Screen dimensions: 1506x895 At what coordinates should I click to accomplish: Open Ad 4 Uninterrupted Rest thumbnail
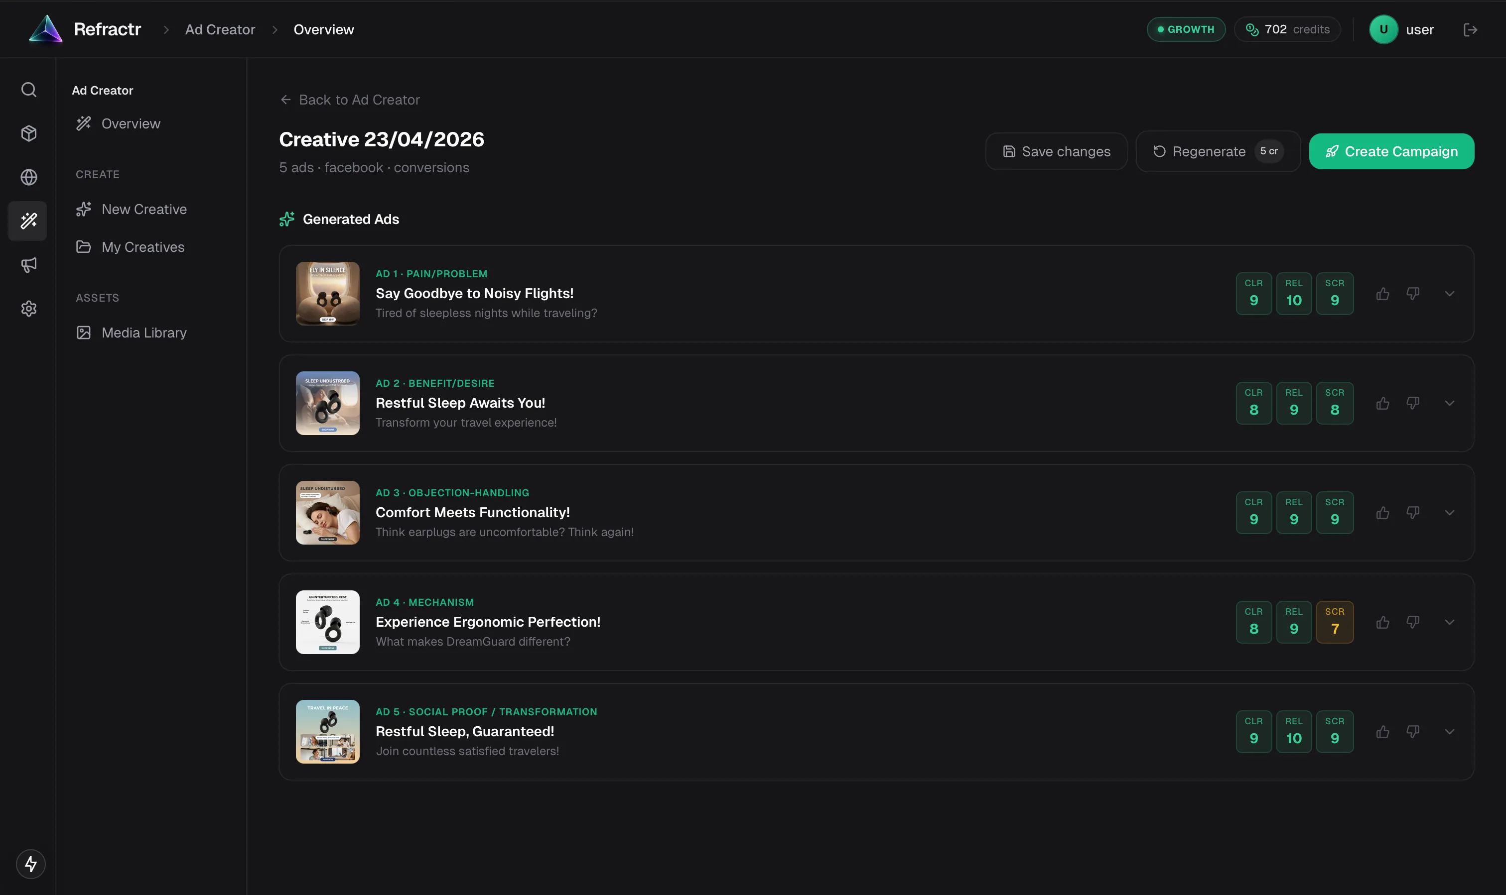328,622
